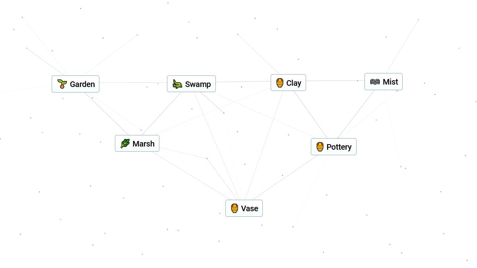Choose the Vase text label
The height and width of the screenshot is (268, 477).
coord(250,208)
